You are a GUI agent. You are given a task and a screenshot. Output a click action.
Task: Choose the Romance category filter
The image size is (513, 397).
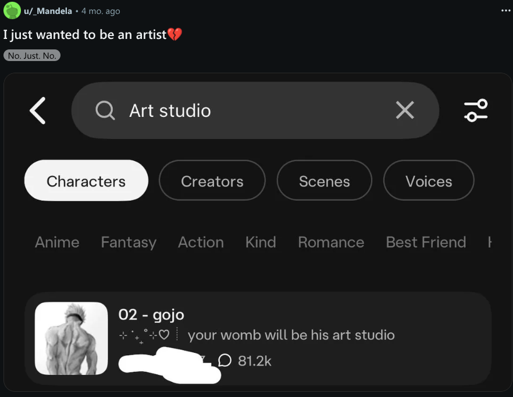(331, 242)
